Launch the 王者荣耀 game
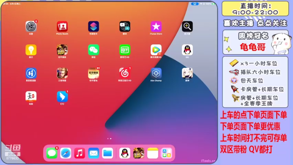 point(62,73)
